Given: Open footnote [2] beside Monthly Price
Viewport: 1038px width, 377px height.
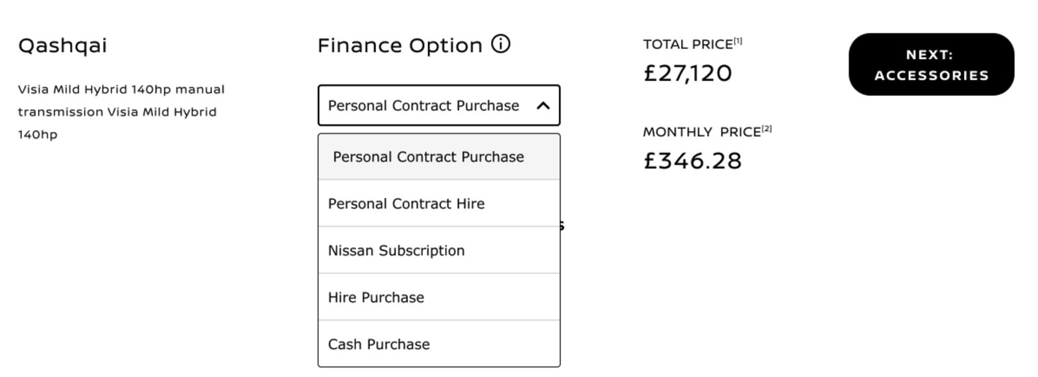Looking at the screenshot, I should (x=767, y=128).
